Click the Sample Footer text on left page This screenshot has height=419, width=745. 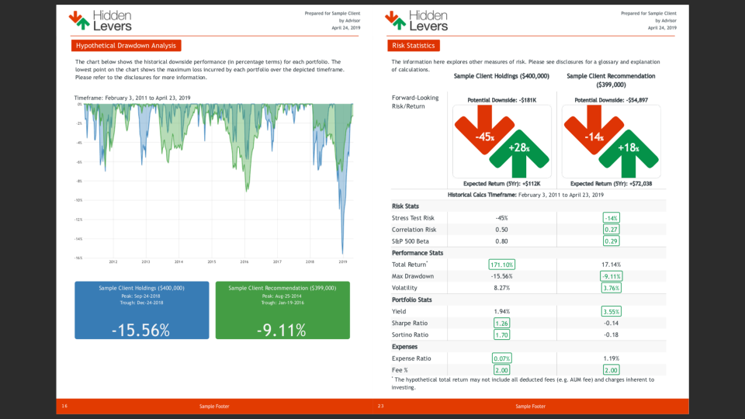[213, 407]
